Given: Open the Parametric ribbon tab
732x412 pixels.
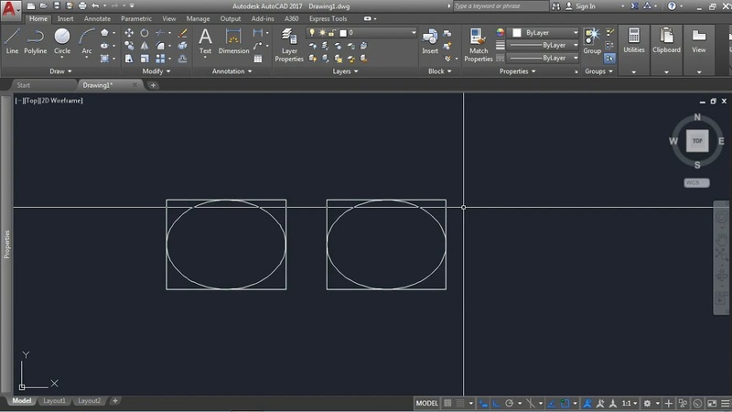Looking at the screenshot, I should (x=135, y=18).
